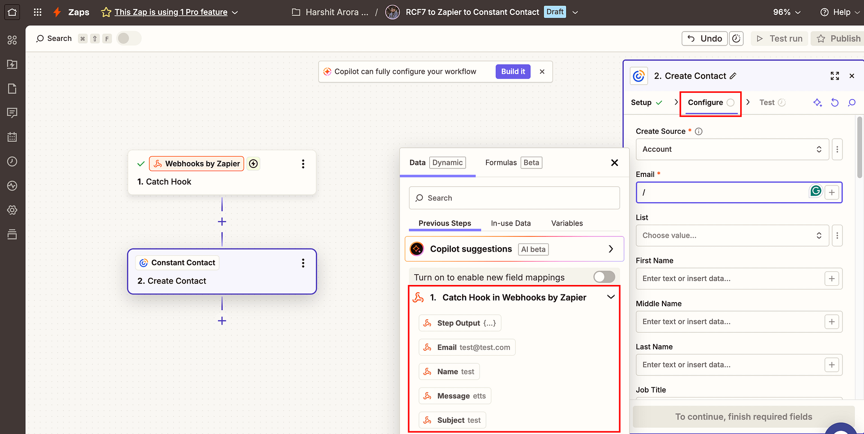Image resolution: width=864 pixels, height=434 pixels.
Task: Click the Publish button
Action: point(839,39)
